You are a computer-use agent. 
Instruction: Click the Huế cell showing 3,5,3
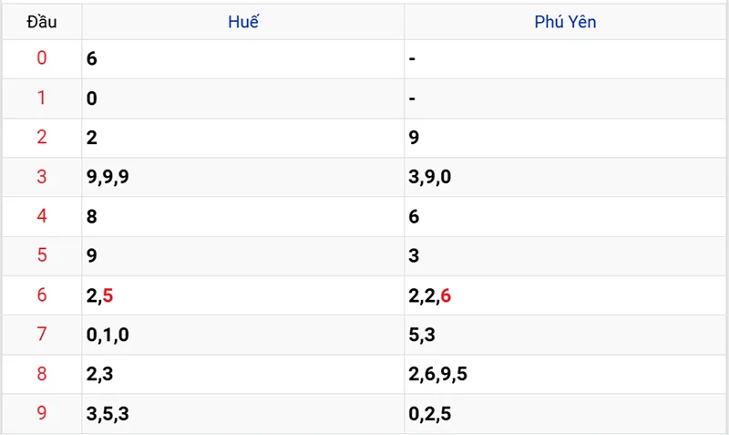108,414
